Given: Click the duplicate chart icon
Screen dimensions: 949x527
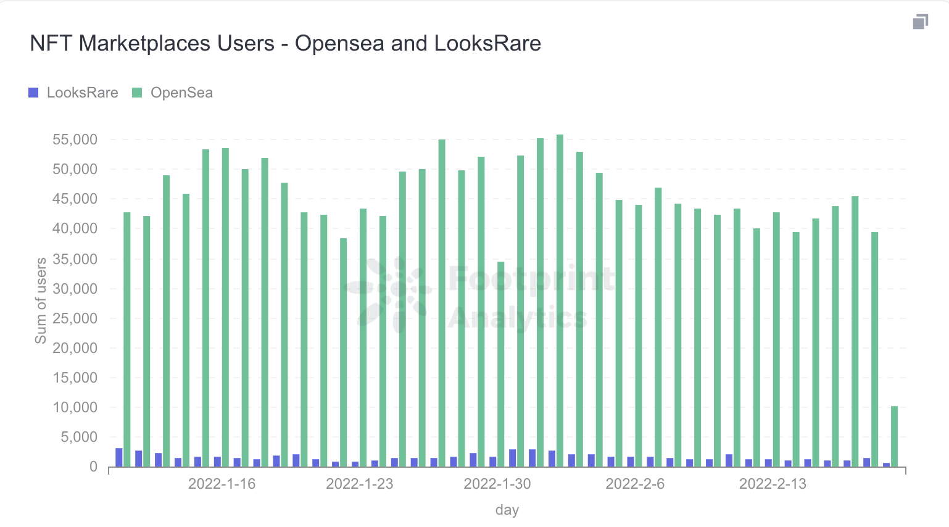Looking at the screenshot, I should pos(920,22).
